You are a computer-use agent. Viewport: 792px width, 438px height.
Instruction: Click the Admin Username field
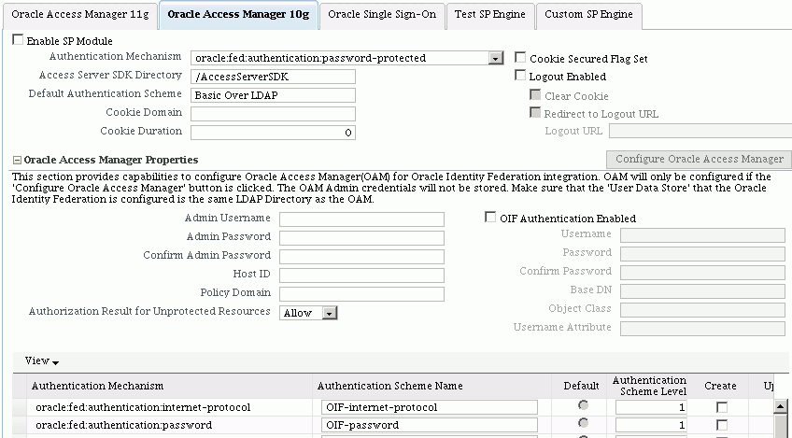point(361,219)
